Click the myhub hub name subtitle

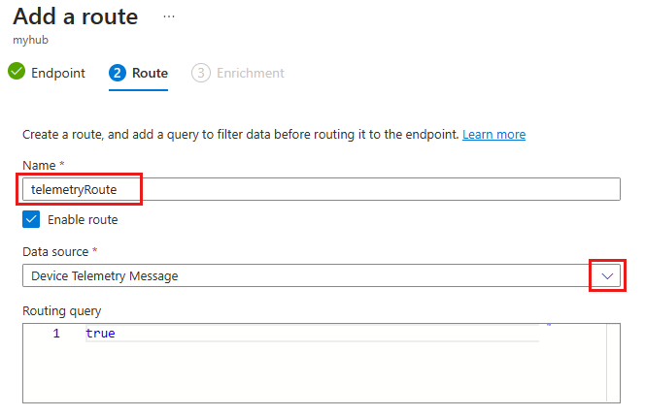point(29,41)
